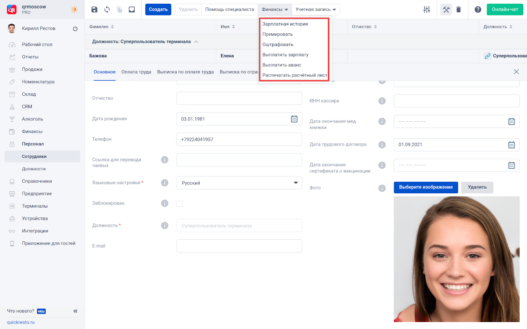Open the trash bin icon
This screenshot has height=329, width=527.
459,9
